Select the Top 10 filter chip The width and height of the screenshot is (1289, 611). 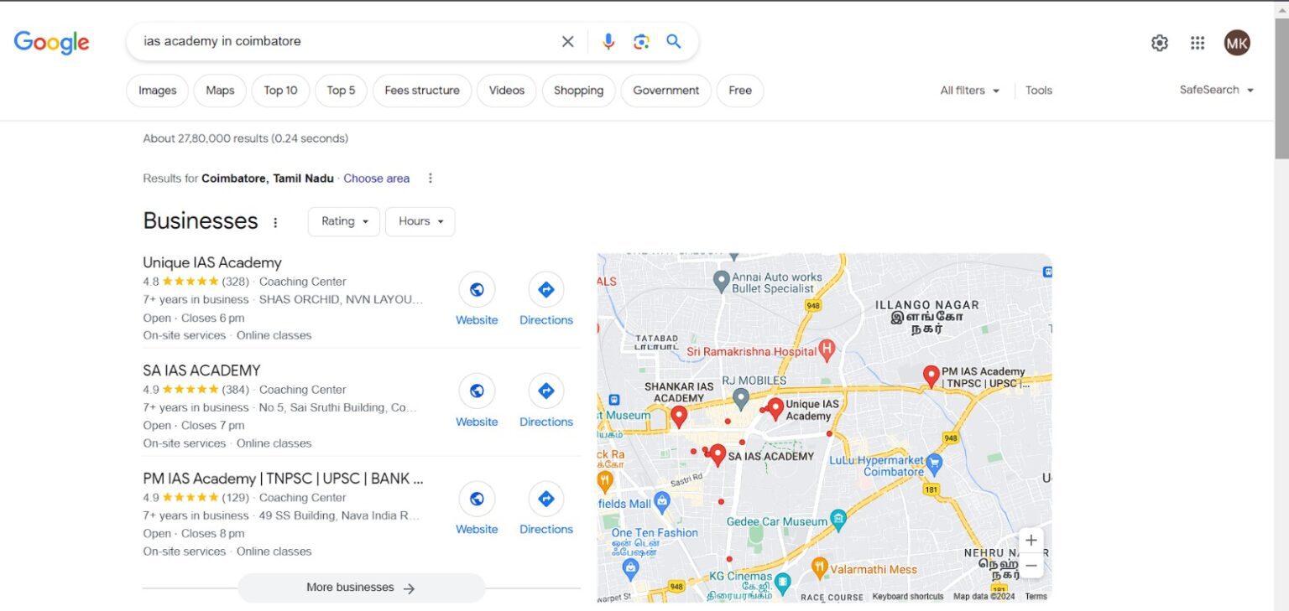(280, 91)
